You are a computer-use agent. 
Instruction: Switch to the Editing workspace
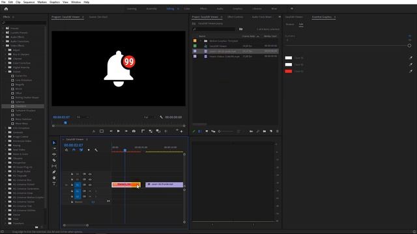170,8
